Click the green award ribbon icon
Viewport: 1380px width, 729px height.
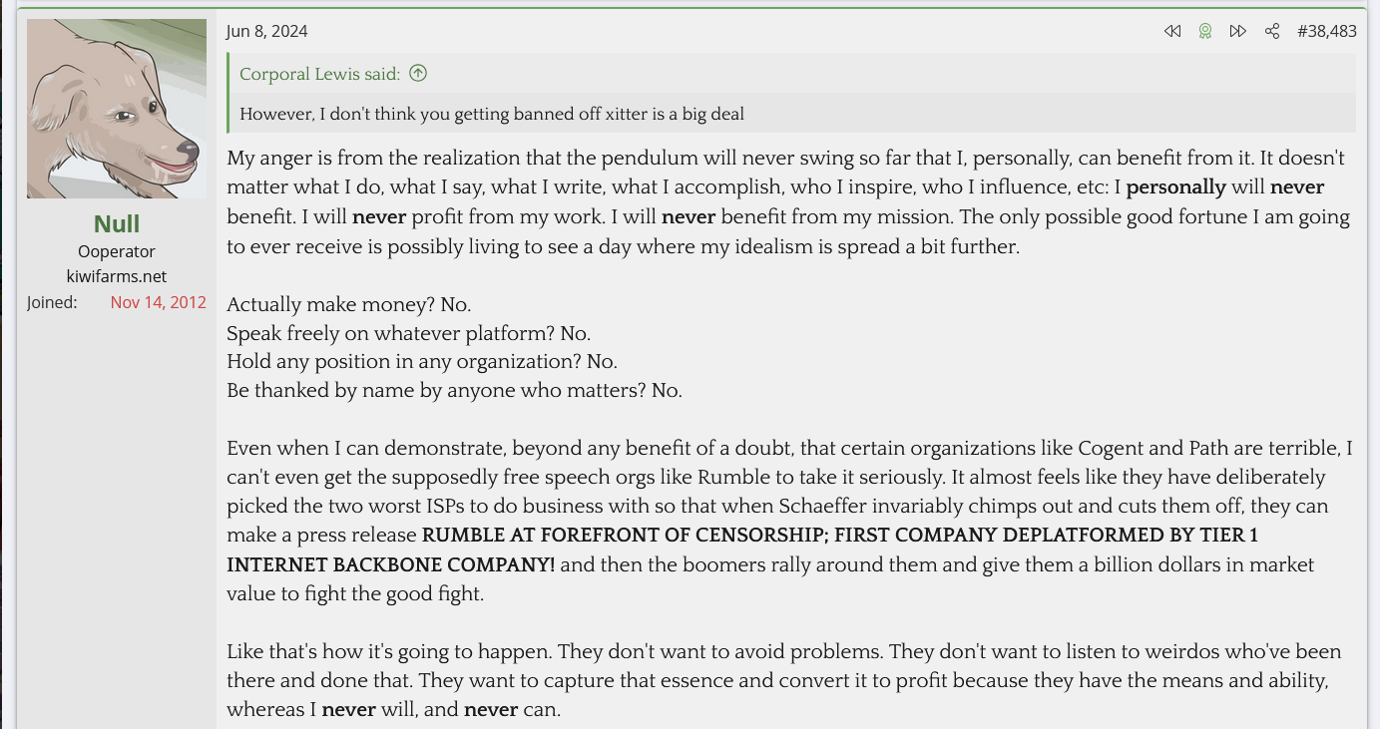[x=1205, y=31]
